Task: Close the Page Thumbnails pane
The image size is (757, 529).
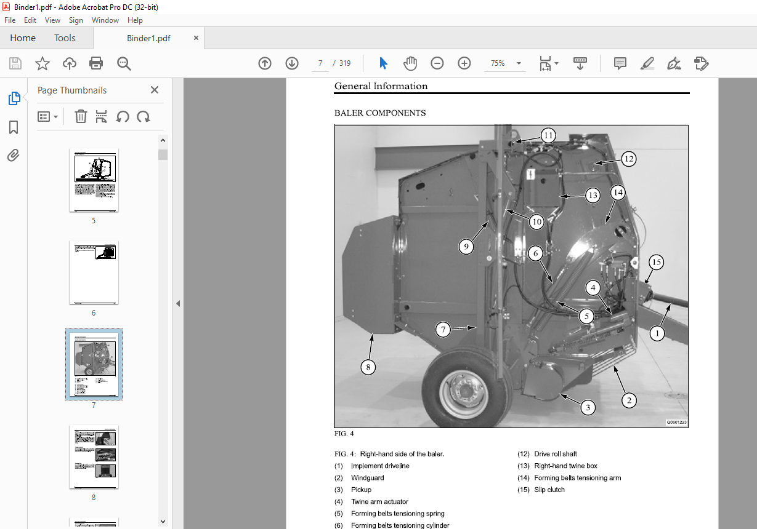Action: point(155,90)
